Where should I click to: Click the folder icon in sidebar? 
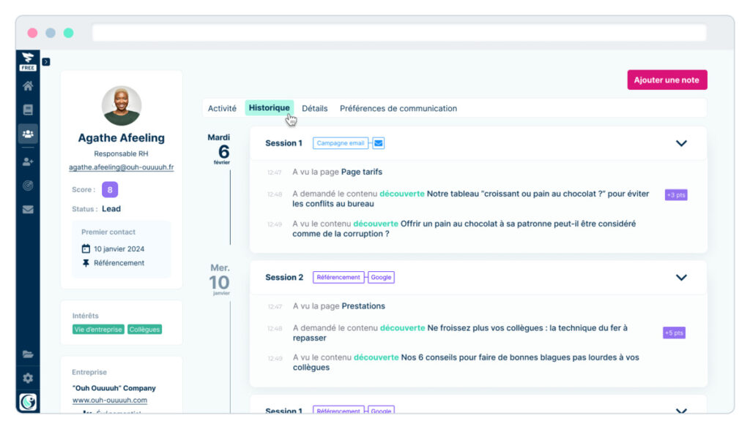pyautogui.click(x=28, y=354)
